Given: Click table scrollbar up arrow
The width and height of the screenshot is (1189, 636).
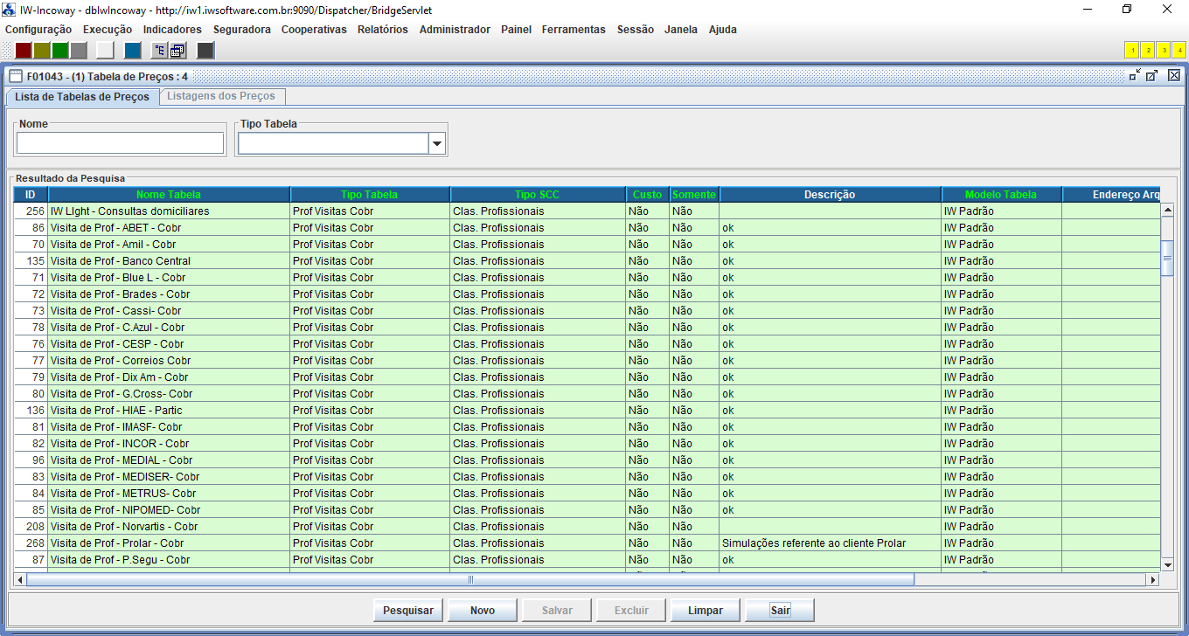Looking at the screenshot, I should point(1167,210).
